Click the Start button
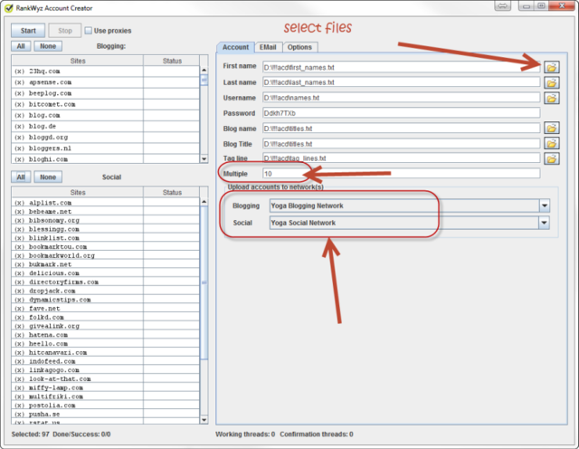The width and height of the screenshot is (579, 449). pyautogui.click(x=28, y=31)
